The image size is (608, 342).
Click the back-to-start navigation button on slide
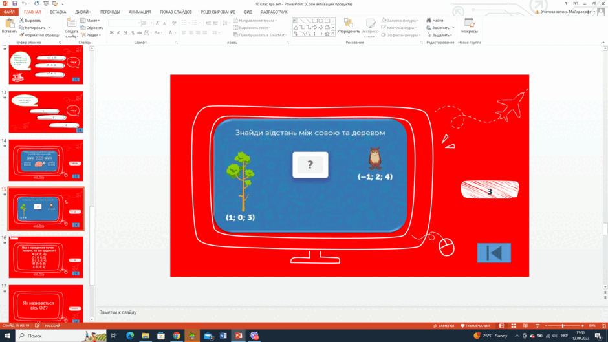(494, 253)
